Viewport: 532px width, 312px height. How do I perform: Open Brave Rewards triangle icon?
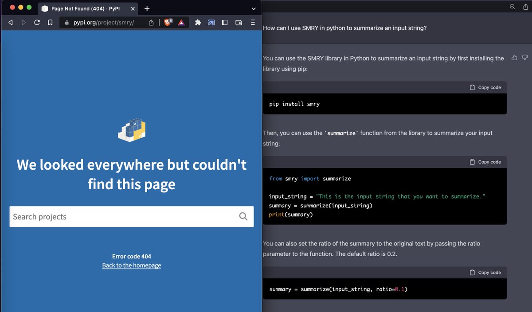pos(181,22)
